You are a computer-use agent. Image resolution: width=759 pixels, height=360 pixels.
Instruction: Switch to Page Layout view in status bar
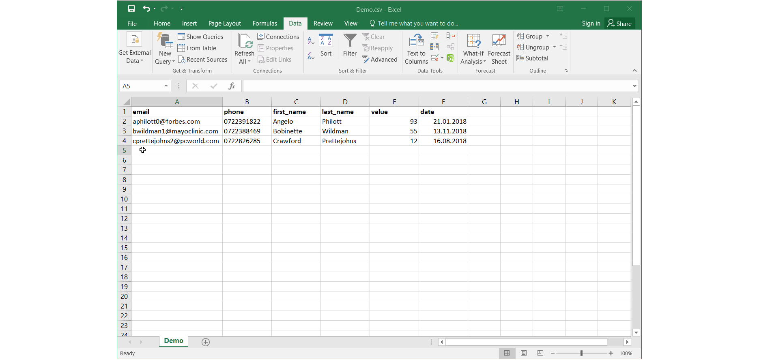click(x=524, y=353)
